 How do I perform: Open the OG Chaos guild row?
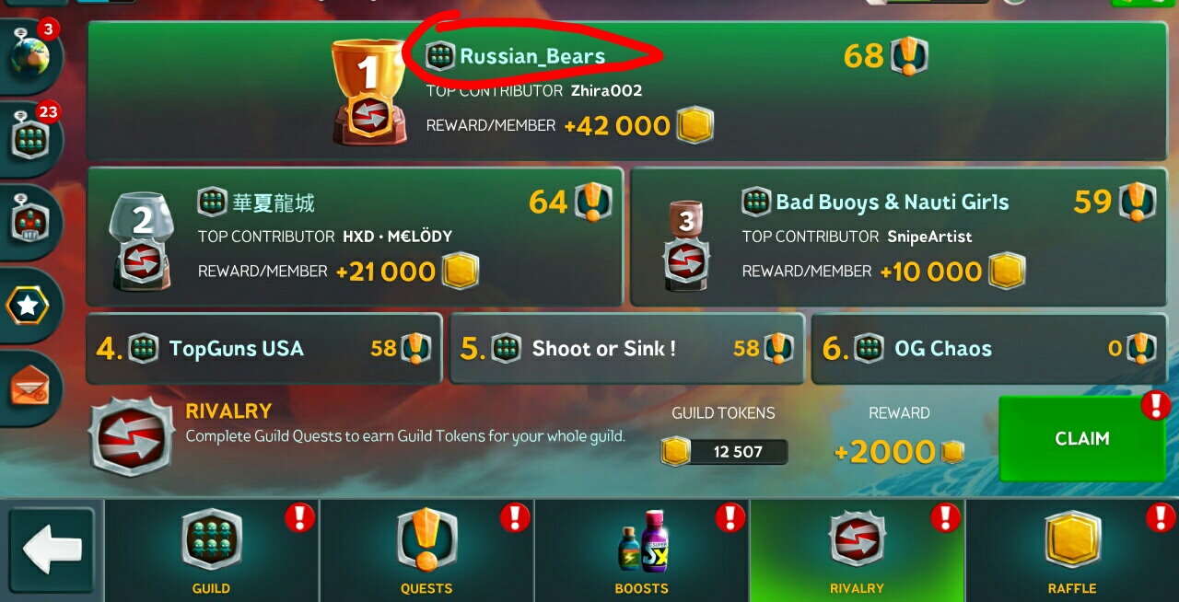coord(989,348)
